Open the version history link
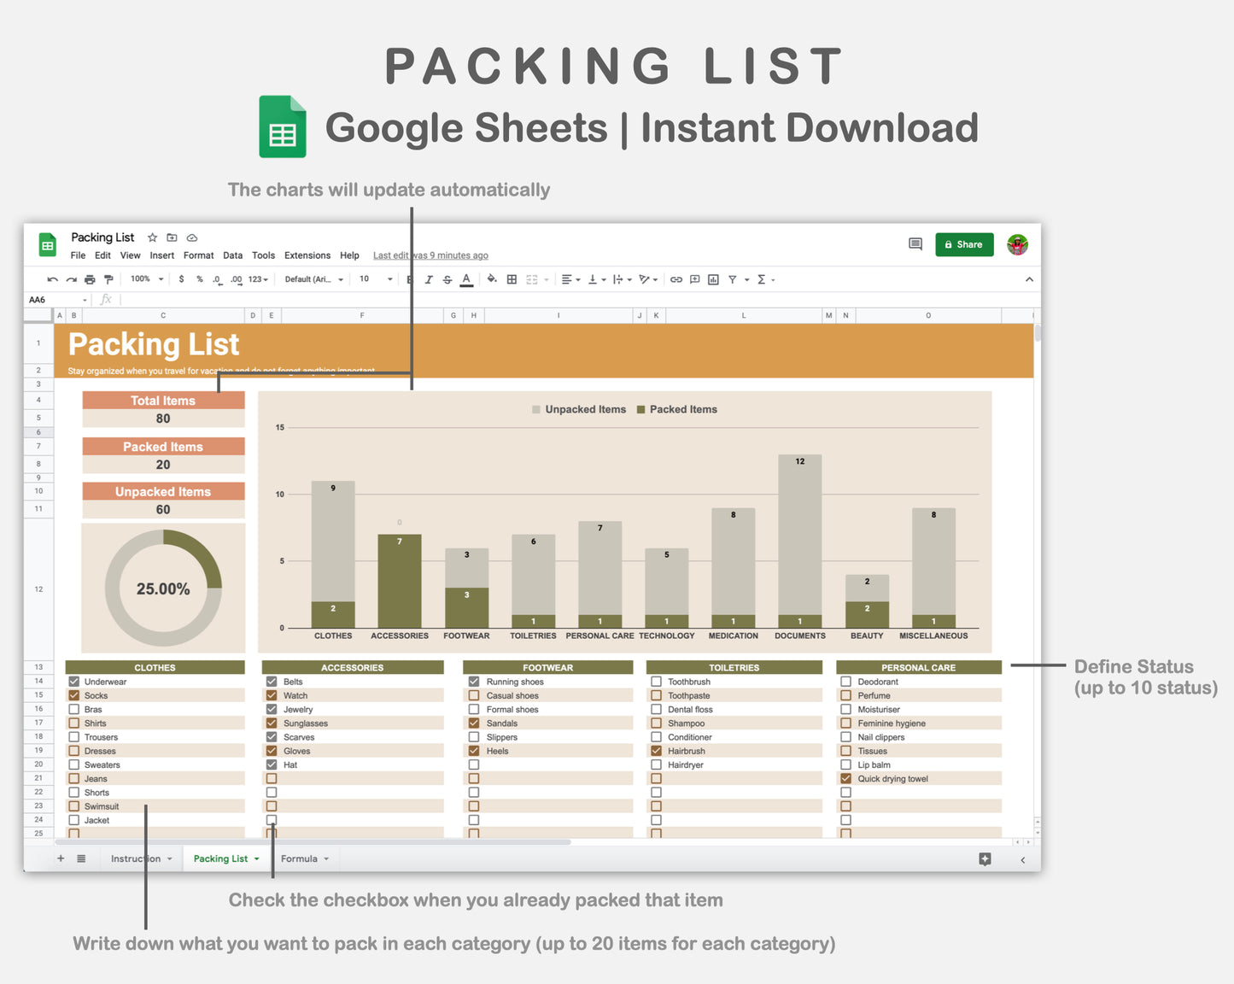Viewport: 1234px width, 984px height. tap(430, 255)
